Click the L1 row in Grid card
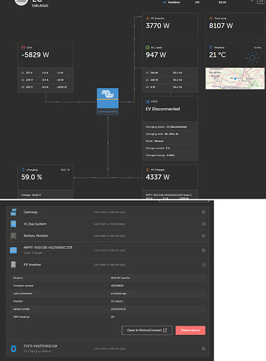 coord(45,73)
